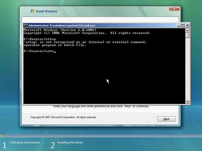
Task: Click the 'X:\Sources>srtup' command line
Action: (x=40, y=39)
